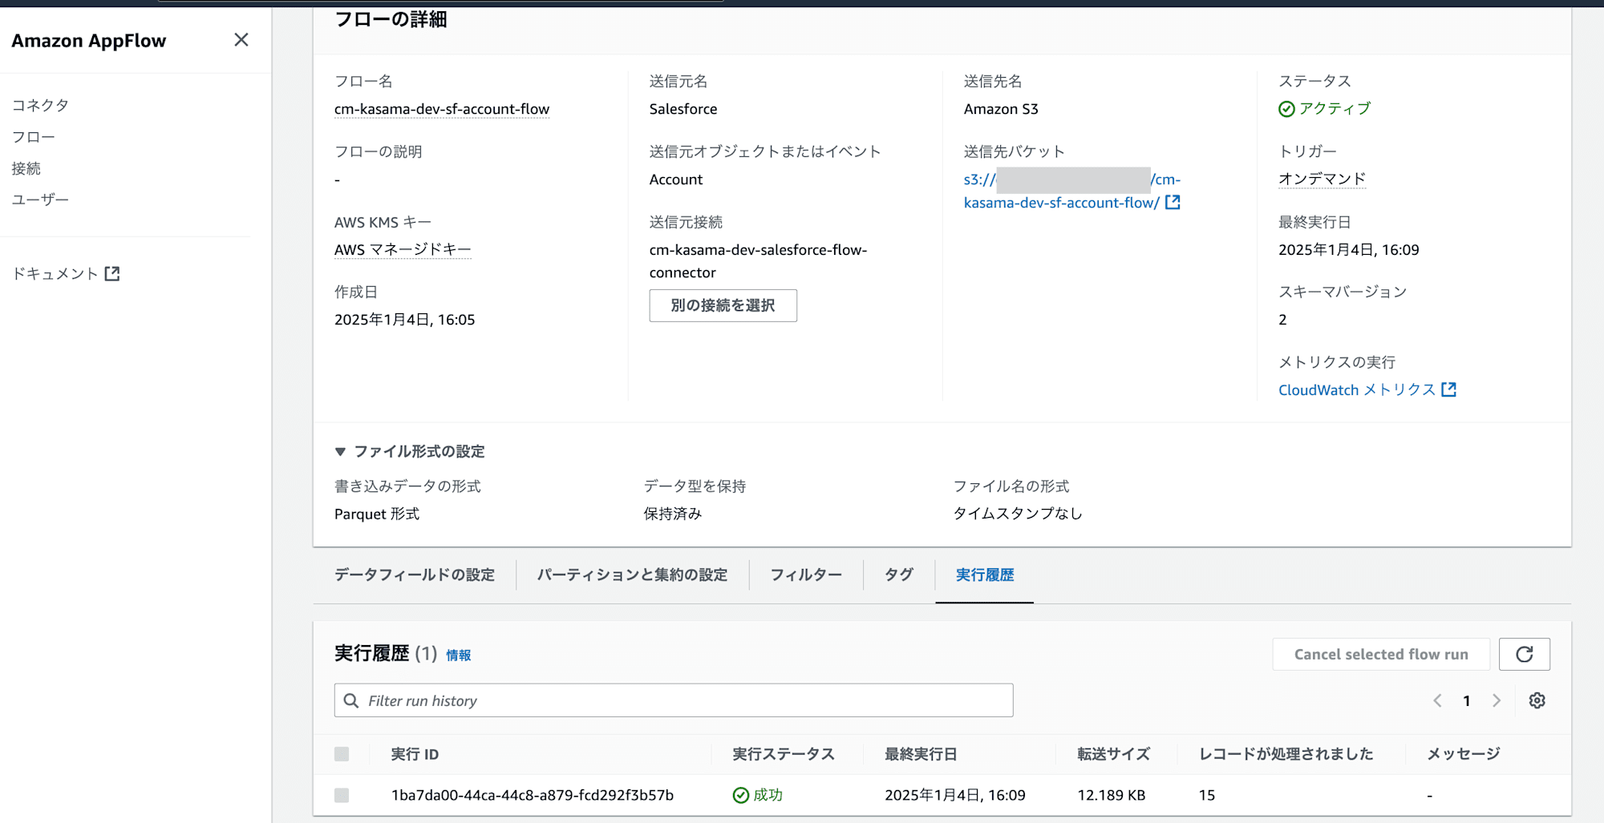Screen dimensions: 1604x823
Task: Click the flow name cm-kasama-dev-sf-account-flow
Action: click(x=442, y=109)
